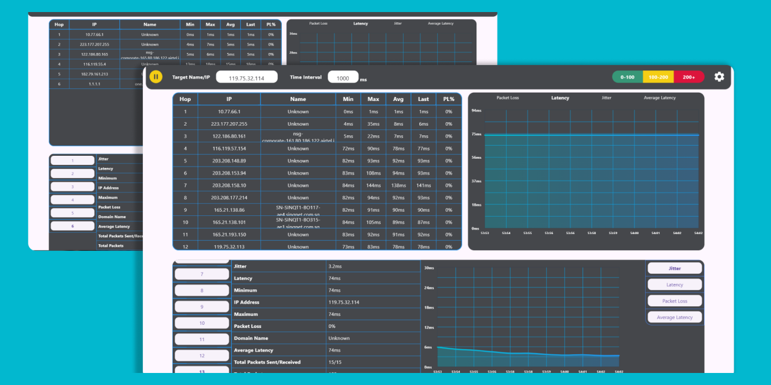Click the yellow 100-200 latency indicator
This screenshot has width=771, height=385.
[658, 77]
